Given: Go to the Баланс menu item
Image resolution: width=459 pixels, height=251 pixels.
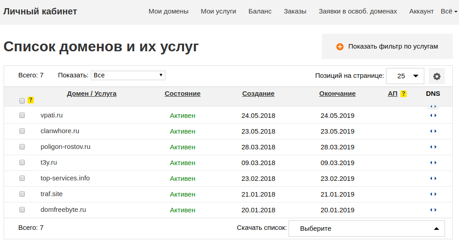Looking at the screenshot, I should pos(260,11).
